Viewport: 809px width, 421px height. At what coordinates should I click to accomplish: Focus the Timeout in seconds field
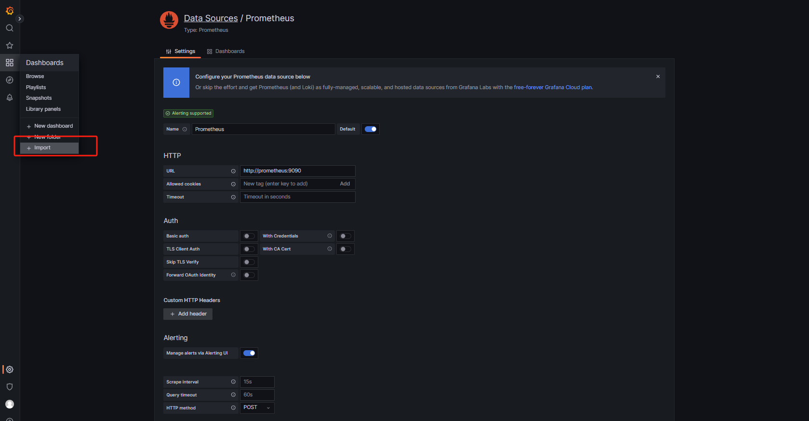tap(297, 197)
